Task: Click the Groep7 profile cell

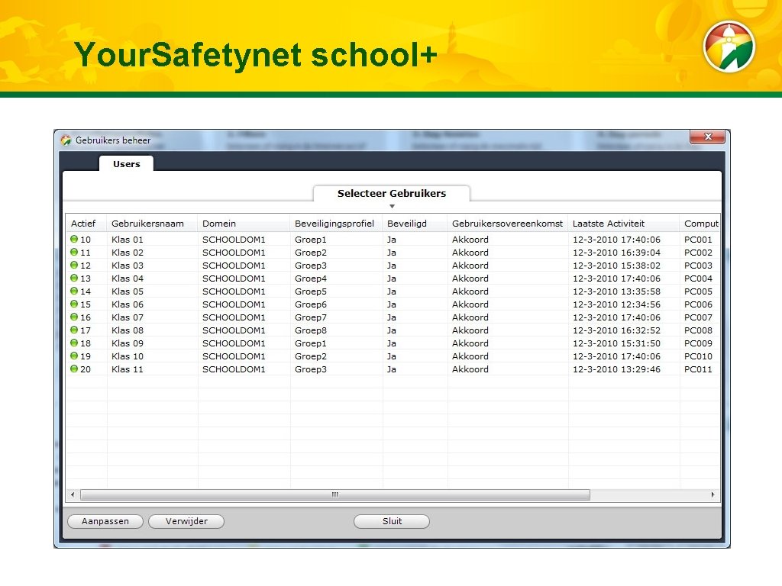Action: tap(311, 317)
